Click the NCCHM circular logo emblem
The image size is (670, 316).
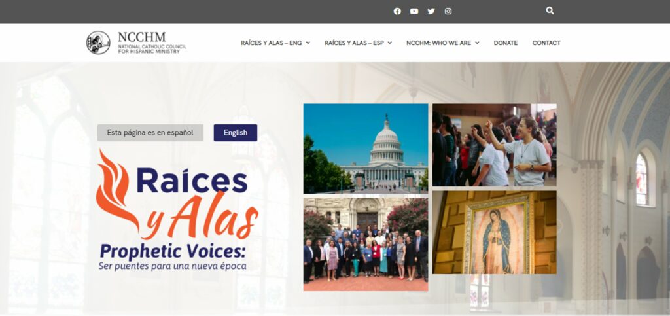[98, 43]
